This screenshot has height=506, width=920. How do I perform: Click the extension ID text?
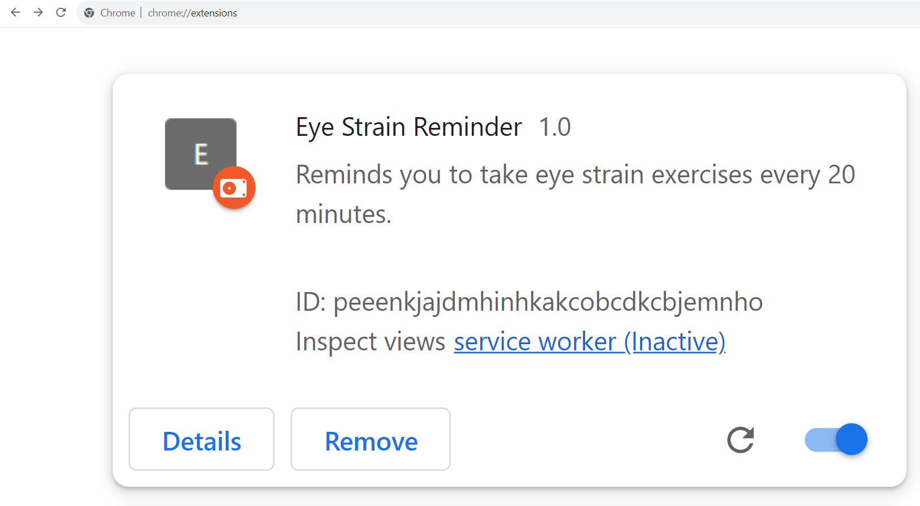[529, 302]
